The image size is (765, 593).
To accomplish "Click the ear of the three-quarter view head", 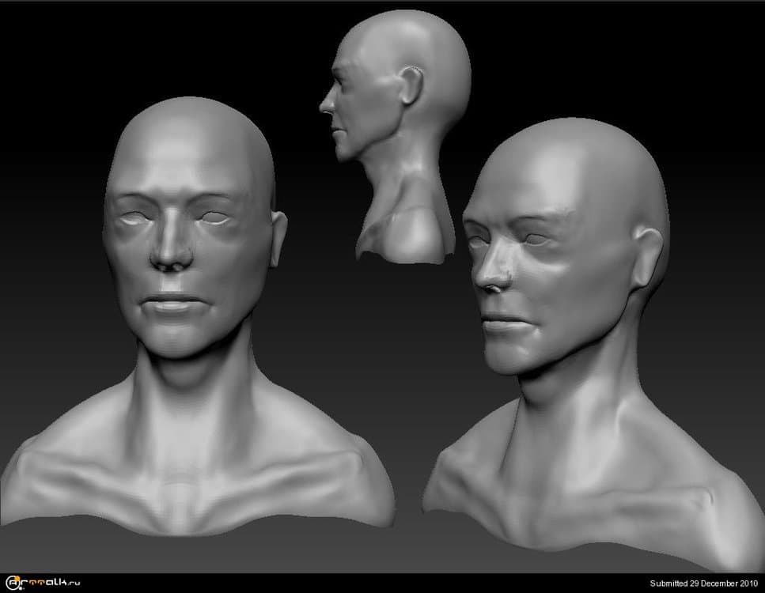I will coord(647,255).
